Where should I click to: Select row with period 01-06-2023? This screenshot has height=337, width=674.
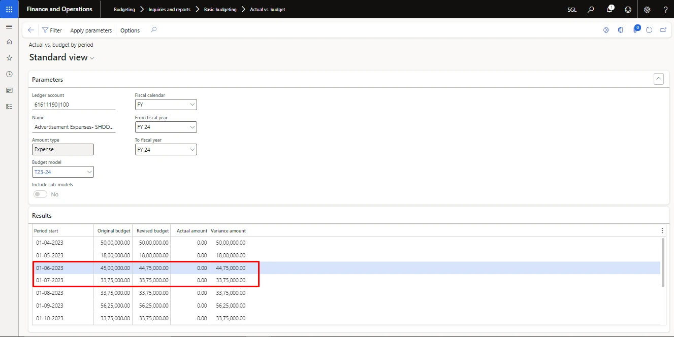pos(346,268)
